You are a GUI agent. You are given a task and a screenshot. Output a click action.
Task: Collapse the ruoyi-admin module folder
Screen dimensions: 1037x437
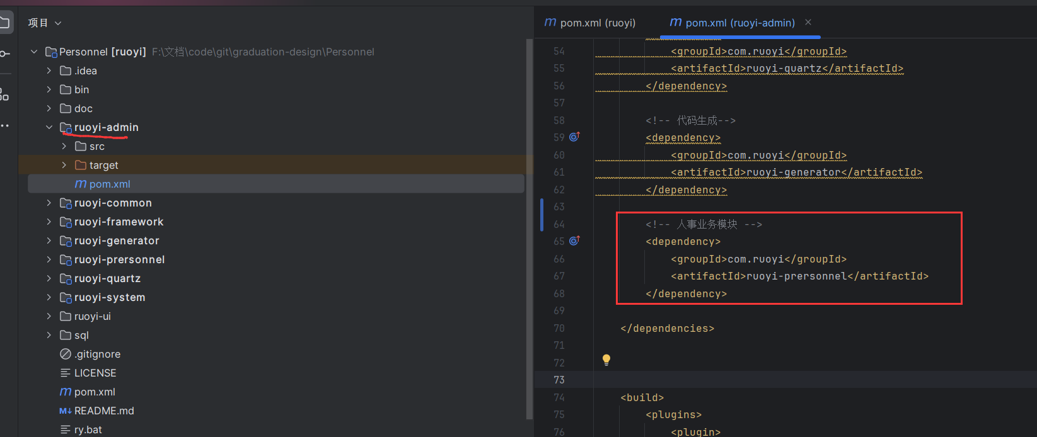click(49, 127)
